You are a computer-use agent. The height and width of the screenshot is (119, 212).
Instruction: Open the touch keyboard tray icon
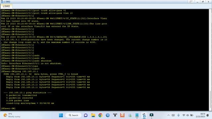[x=173, y=115]
